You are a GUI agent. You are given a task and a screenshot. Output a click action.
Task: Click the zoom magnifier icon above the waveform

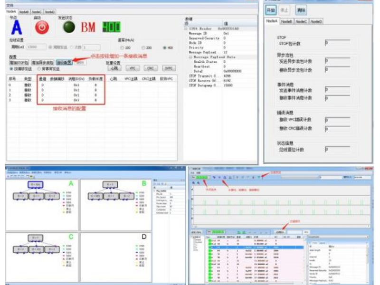click(x=193, y=183)
